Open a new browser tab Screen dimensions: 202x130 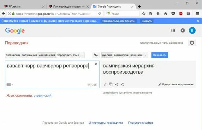(140, 6)
